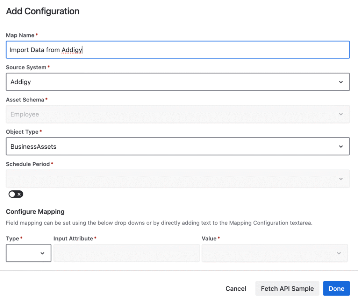Confirm with the blue Done button
Screen dimensions: 358x304
(336, 289)
